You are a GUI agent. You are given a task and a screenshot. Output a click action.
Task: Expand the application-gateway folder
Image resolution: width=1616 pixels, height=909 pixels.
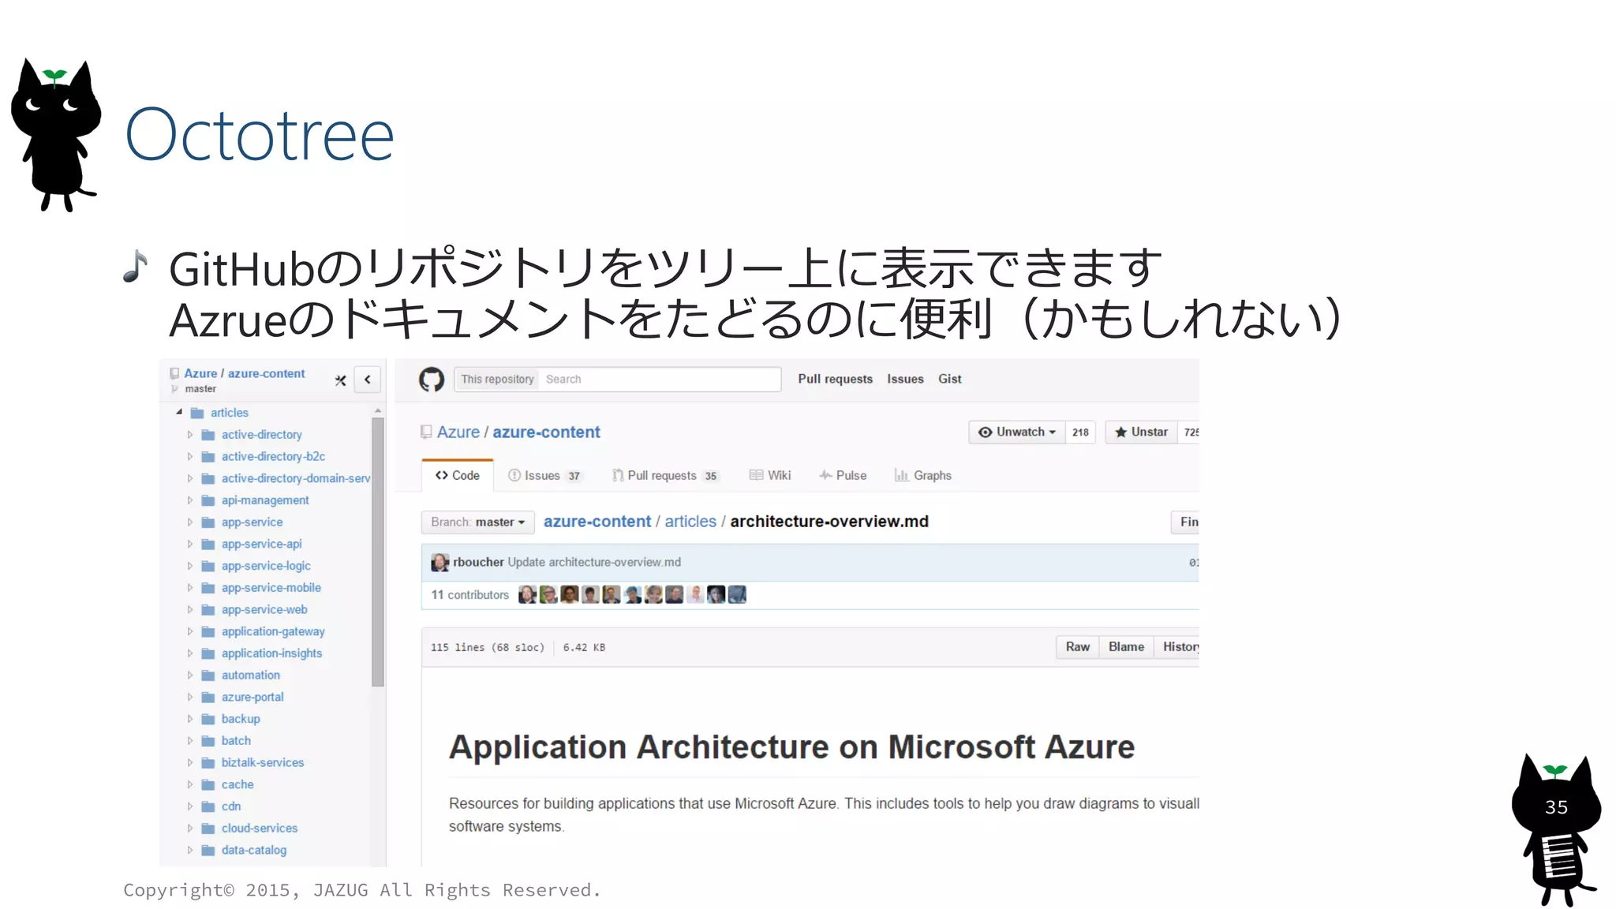coord(190,632)
